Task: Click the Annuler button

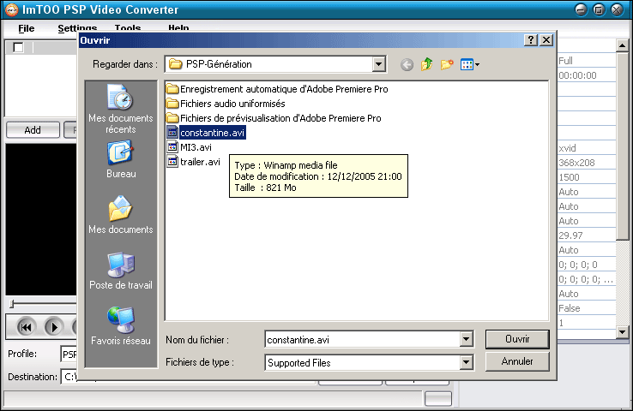Action: 517,361
